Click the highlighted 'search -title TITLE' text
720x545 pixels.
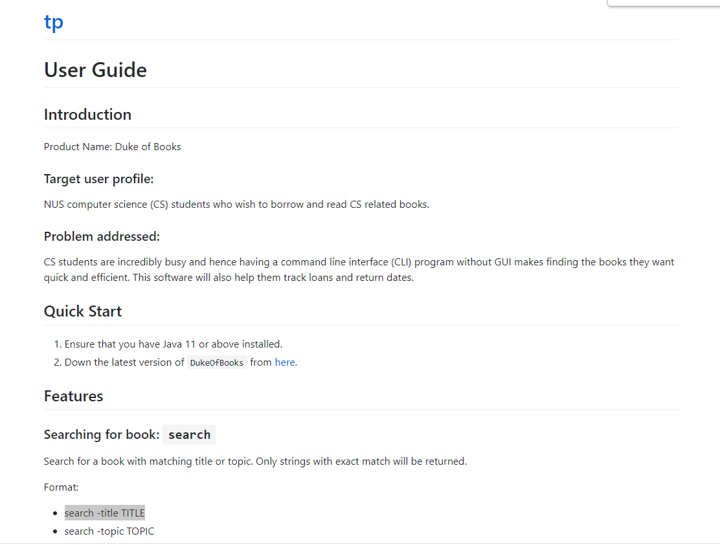tap(105, 513)
